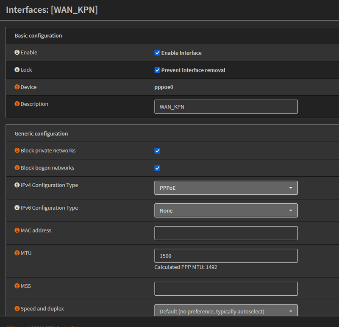Toggle the Block bogon networks checkbox
339x327 pixels.
click(x=157, y=168)
